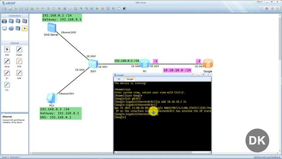
Task: Click the pink 10.10.10.0 /24 label
Action: click(x=177, y=70)
